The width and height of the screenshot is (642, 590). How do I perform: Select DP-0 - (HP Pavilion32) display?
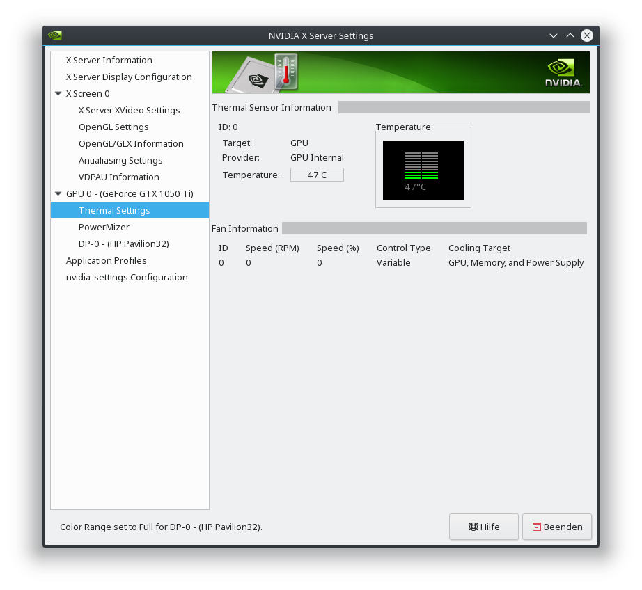tap(124, 244)
